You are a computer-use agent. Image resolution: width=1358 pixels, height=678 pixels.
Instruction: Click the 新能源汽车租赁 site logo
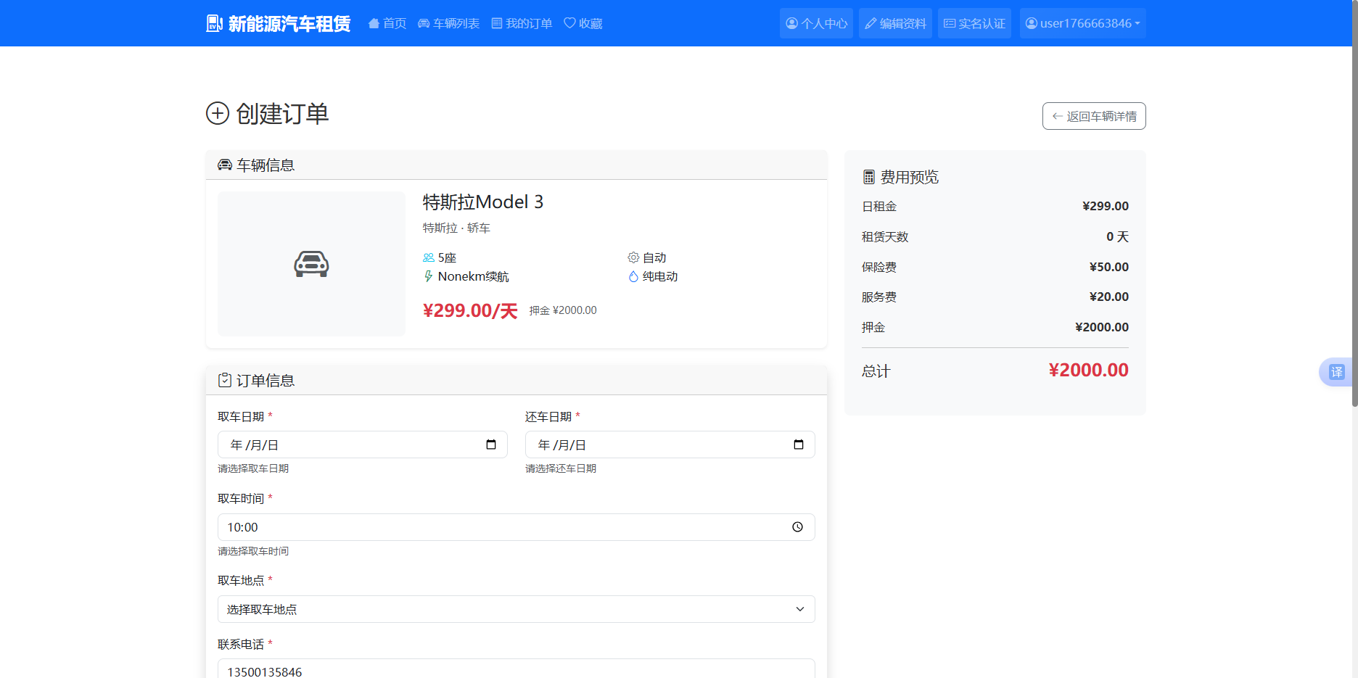click(x=279, y=23)
